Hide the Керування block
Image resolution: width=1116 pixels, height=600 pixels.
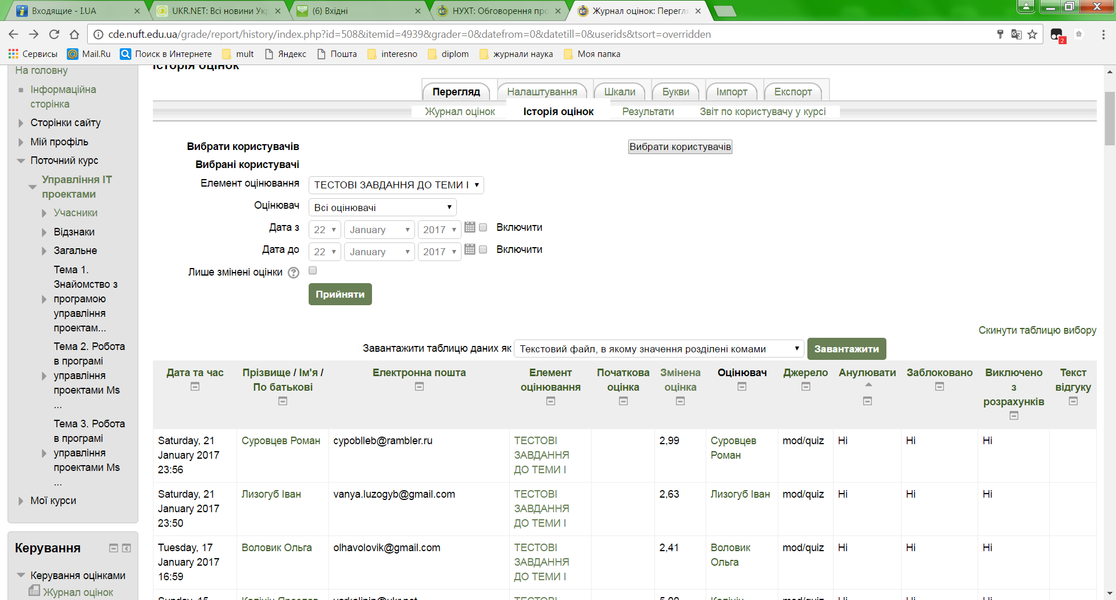point(114,548)
